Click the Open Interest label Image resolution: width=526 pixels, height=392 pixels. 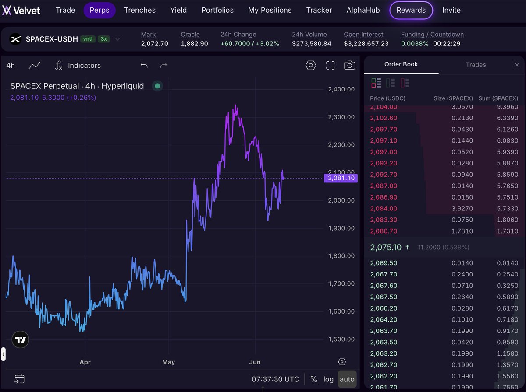tap(363, 34)
